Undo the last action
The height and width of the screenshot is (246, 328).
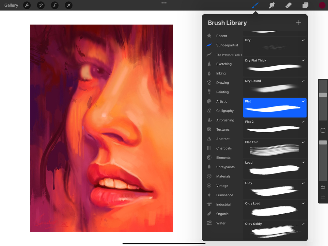pyautogui.click(x=323, y=187)
